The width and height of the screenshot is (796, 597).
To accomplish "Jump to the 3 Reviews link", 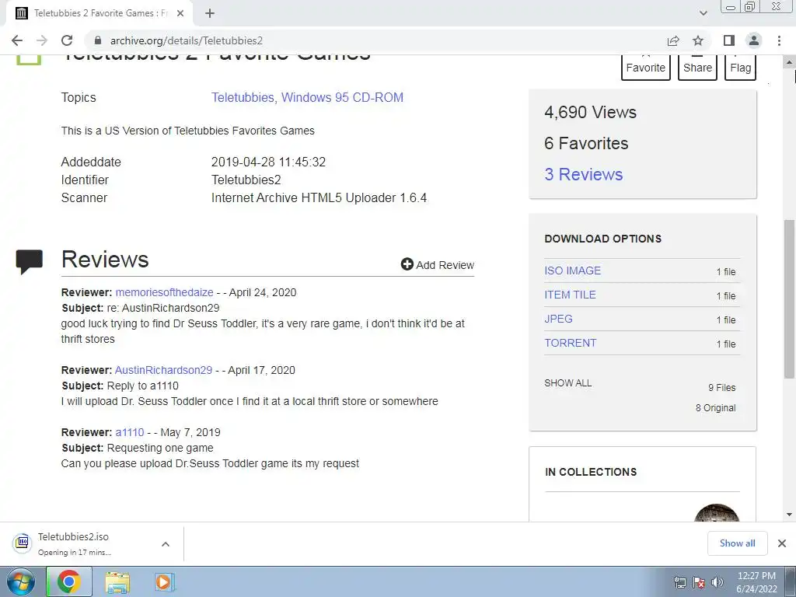I will (x=583, y=174).
